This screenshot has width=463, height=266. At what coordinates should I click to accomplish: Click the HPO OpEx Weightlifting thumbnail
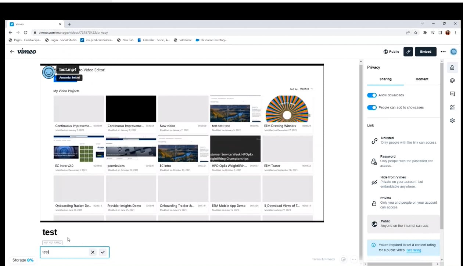point(235,149)
